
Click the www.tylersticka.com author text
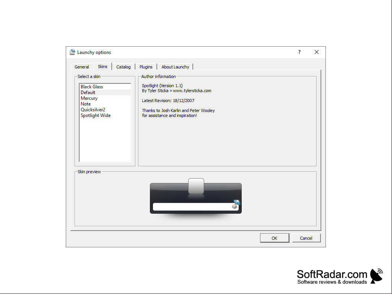192,91
